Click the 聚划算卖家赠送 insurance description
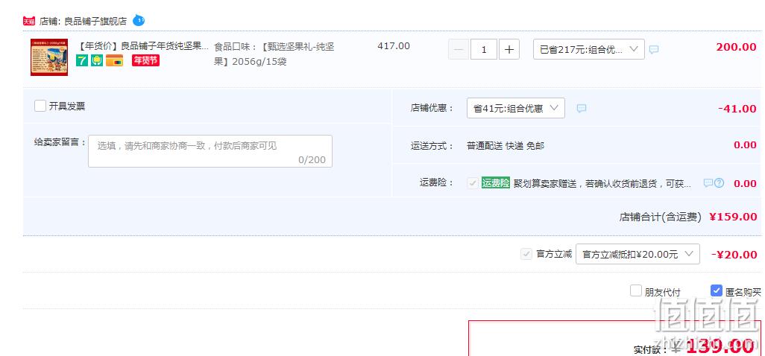Image resolution: width=765 pixels, height=356 pixels. click(x=602, y=184)
